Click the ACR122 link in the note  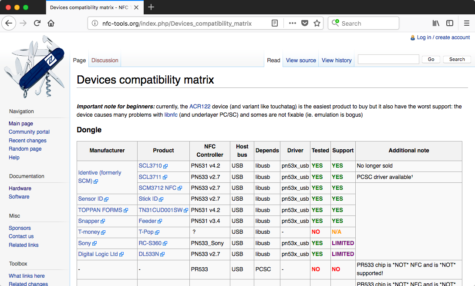tap(197, 107)
